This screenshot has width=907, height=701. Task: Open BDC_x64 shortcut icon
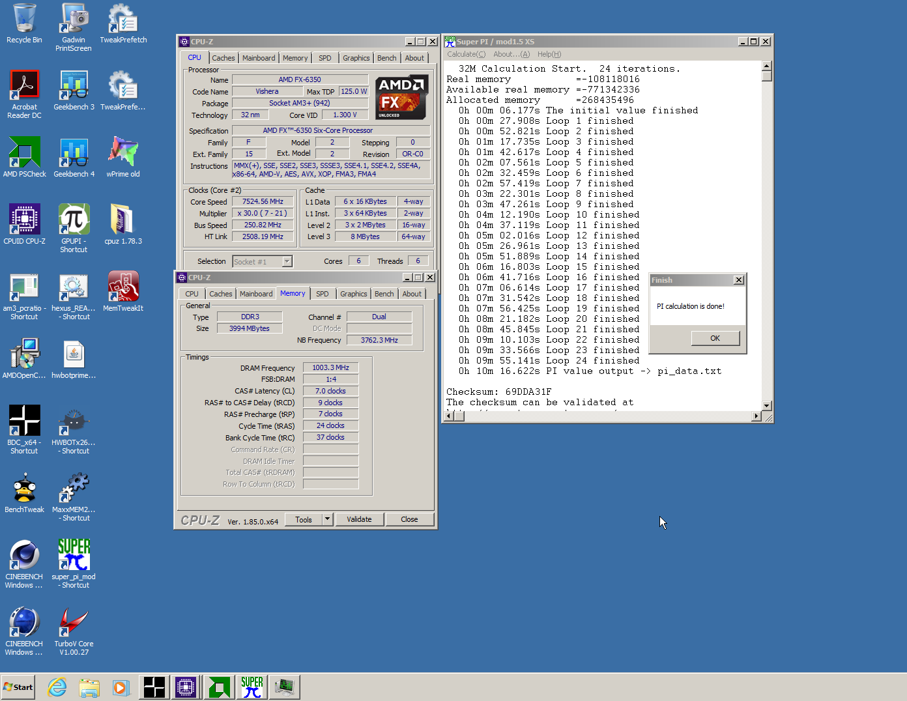24,430
